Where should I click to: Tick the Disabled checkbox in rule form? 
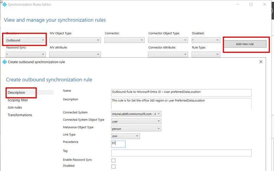point(113,166)
